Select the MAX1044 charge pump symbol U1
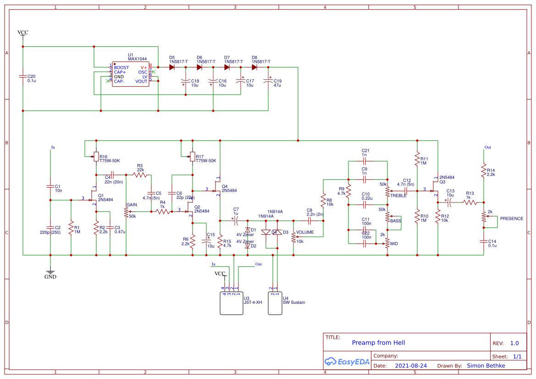 (130, 74)
